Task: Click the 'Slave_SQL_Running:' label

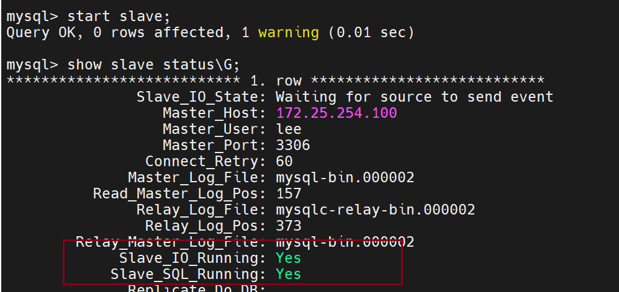Action: tap(189, 275)
